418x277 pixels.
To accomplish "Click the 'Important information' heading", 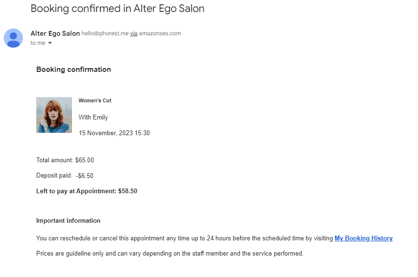I will point(68,220).
